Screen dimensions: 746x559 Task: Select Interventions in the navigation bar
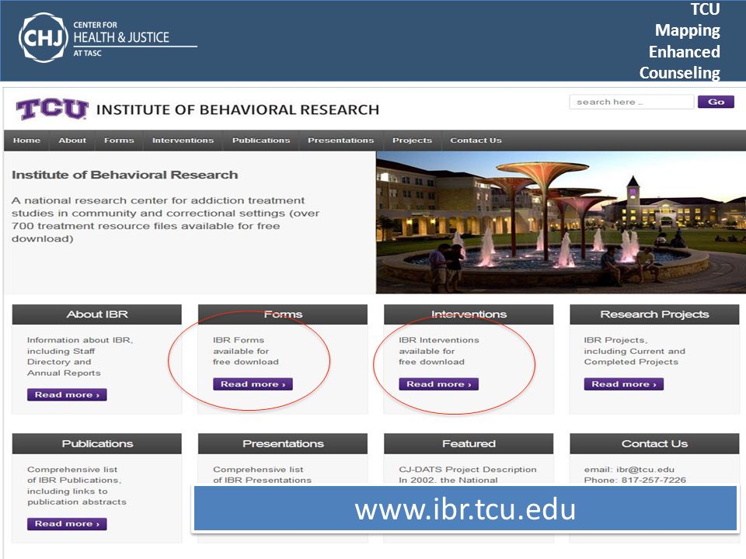(x=183, y=141)
